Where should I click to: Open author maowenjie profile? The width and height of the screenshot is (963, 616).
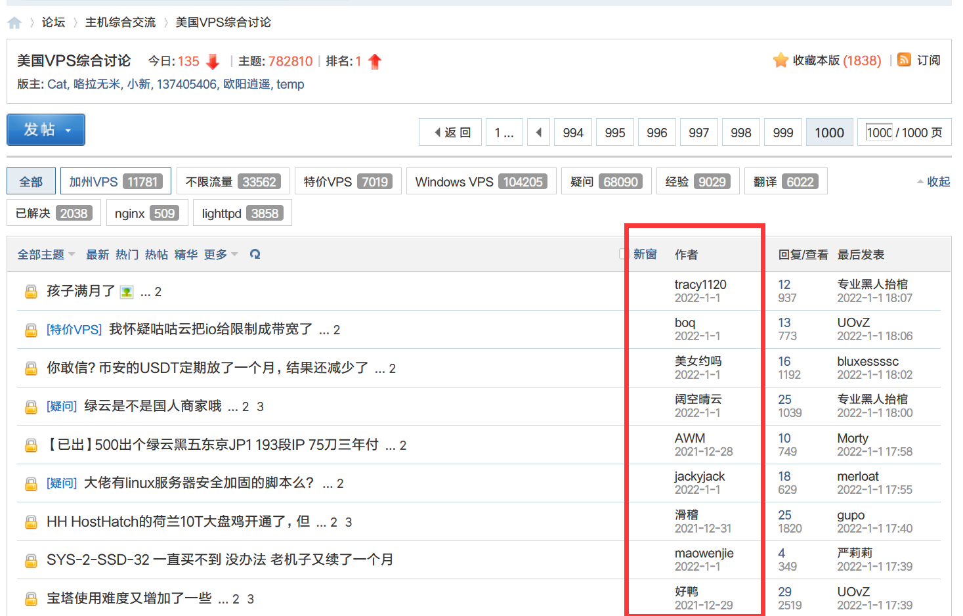click(x=704, y=553)
